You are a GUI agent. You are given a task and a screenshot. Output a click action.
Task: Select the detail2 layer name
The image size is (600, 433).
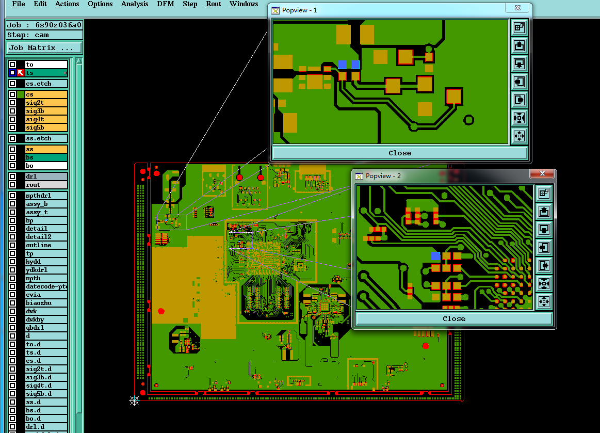point(46,237)
